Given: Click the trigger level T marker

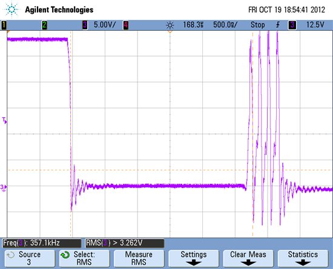Looking at the screenshot, I should tap(4, 120).
